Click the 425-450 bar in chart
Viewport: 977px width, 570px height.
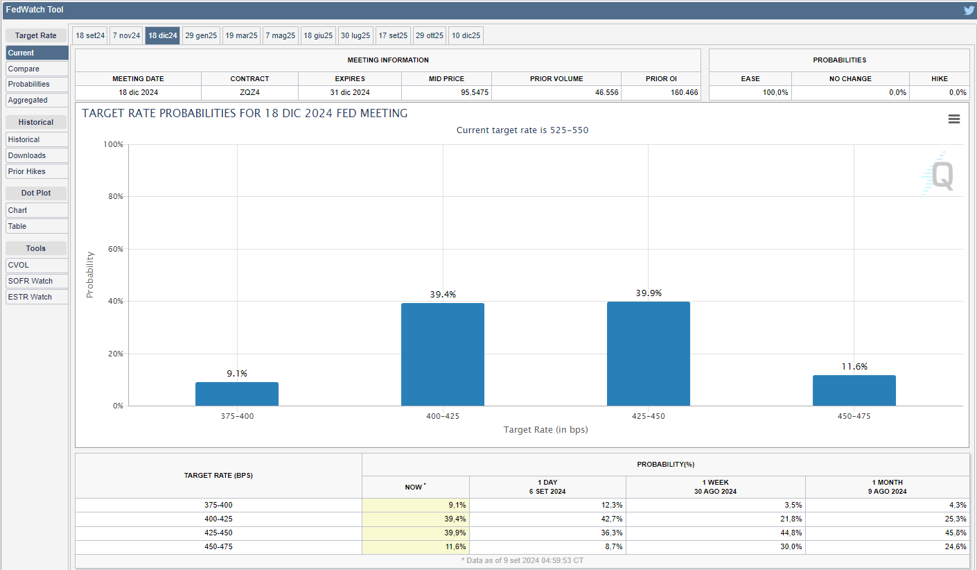(x=648, y=354)
